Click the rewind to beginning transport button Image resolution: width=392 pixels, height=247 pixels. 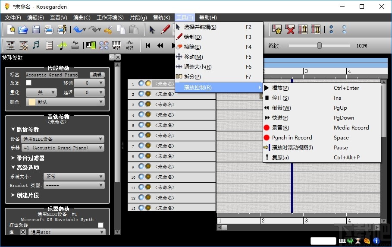(148, 45)
